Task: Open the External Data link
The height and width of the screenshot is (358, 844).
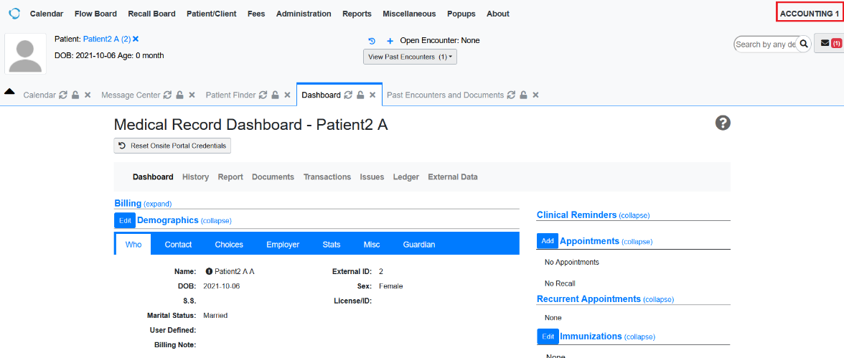Action: pos(453,177)
